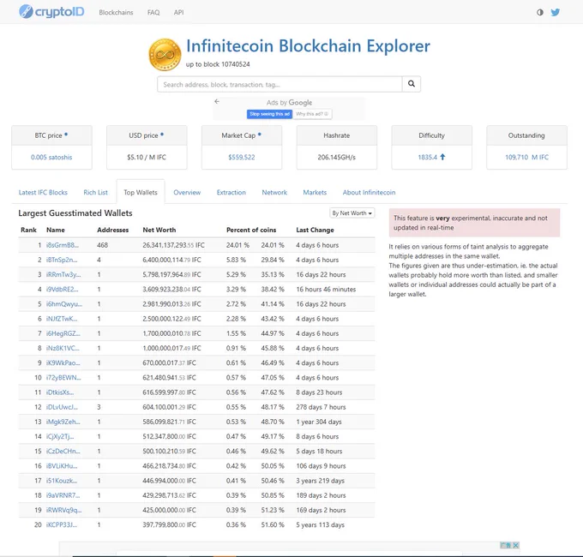The height and width of the screenshot is (557, 583).
Task: Open the API page
Action: (178, 12)
